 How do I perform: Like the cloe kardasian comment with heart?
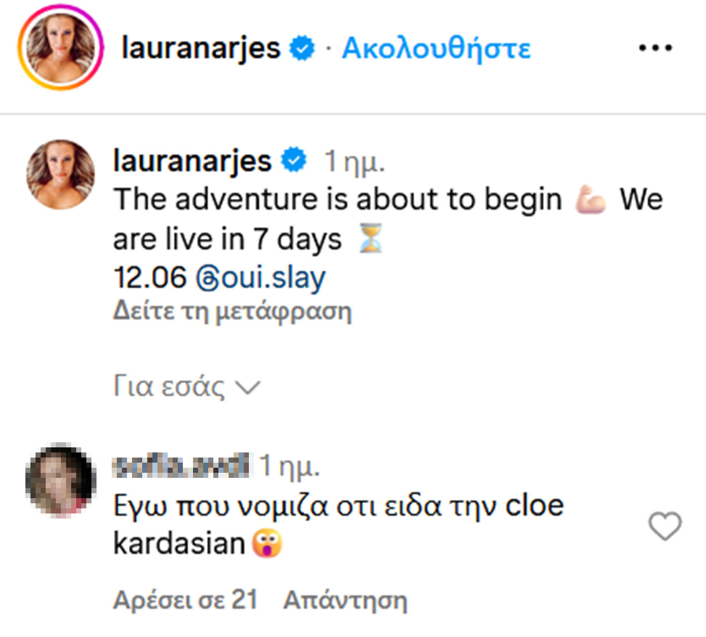point(665,526)
